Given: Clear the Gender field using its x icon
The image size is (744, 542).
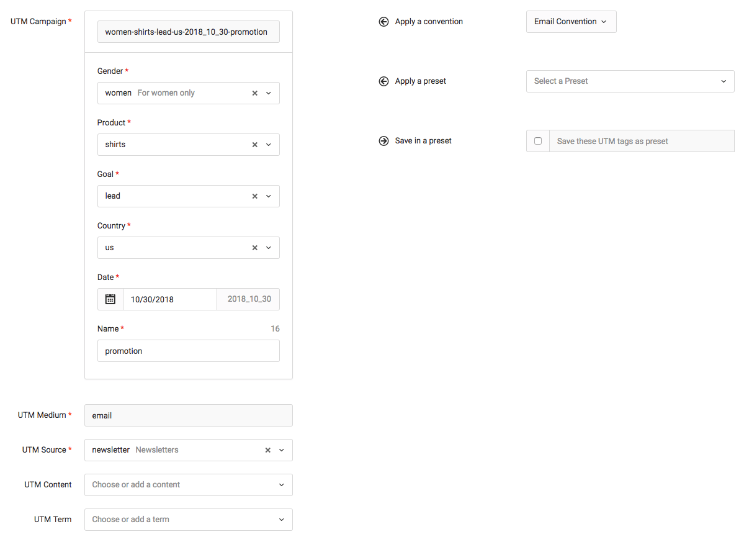Looking at the screenshot, I should pos(254,93).
